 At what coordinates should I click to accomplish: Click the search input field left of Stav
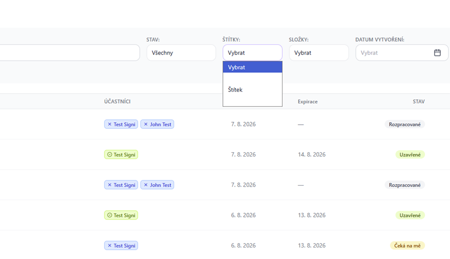(70, 53)
